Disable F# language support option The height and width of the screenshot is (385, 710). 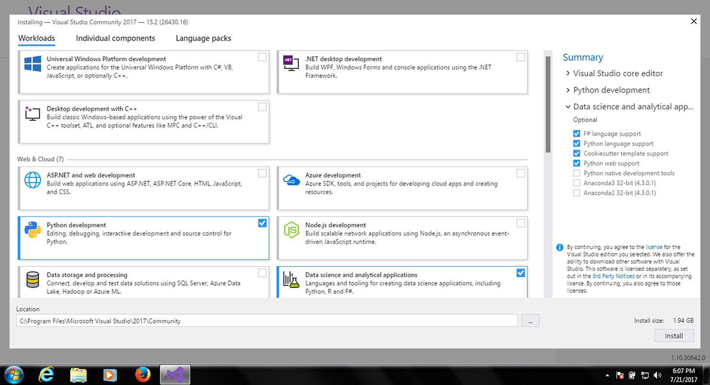point(577,134)
